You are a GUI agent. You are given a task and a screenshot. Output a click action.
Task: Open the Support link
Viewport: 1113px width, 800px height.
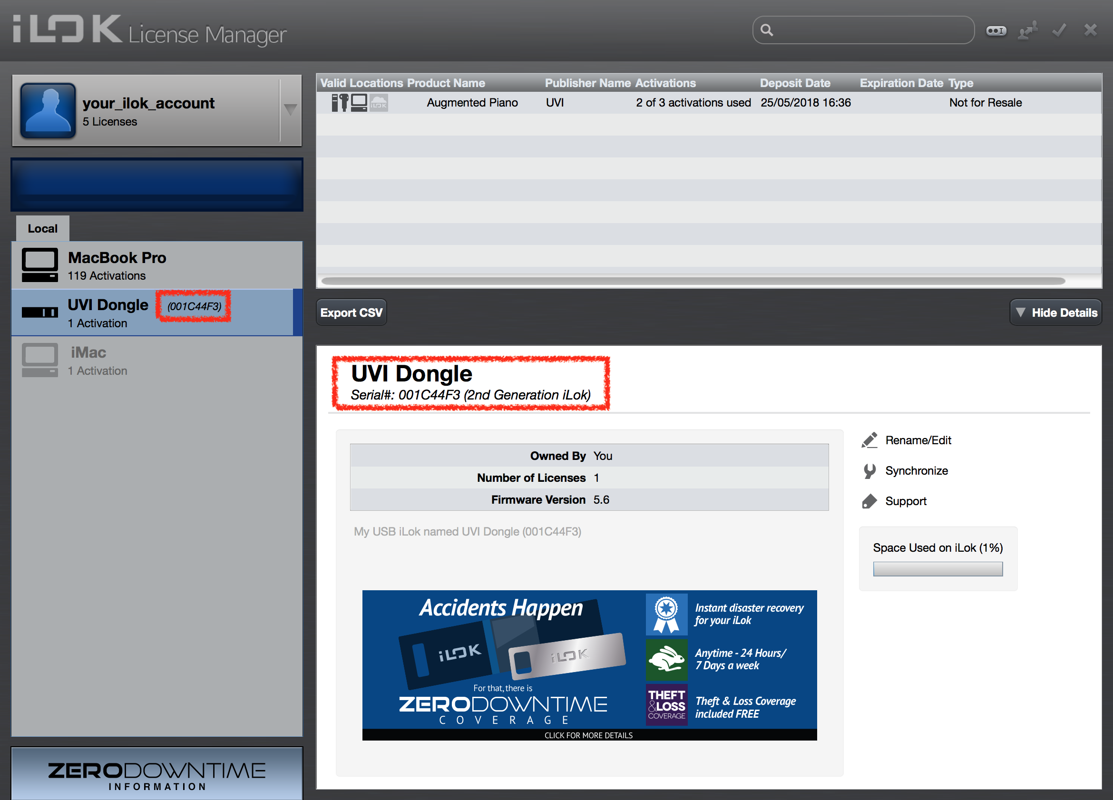pyautogui.click(x=906, y=502)
